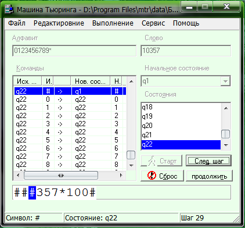Minimize the Машина Тьюринга window

tap(189, 7)
